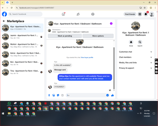Screen dimensions: 158x126
Task: Open Tina apartment conversation
Action: coord(22,72)
